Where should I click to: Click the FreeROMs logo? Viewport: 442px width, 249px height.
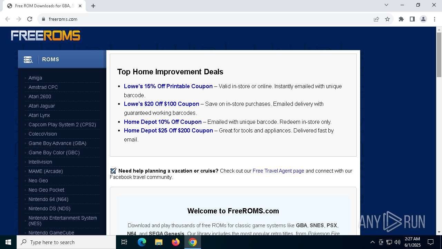pyautogui.click(x=46, y=36)
